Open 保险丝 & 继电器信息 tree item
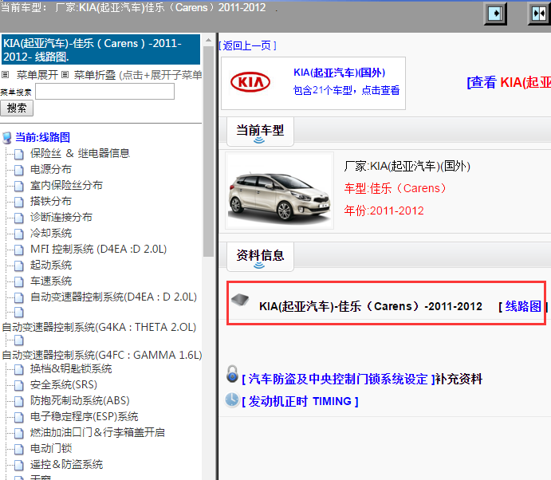 [x=80, y=154]
